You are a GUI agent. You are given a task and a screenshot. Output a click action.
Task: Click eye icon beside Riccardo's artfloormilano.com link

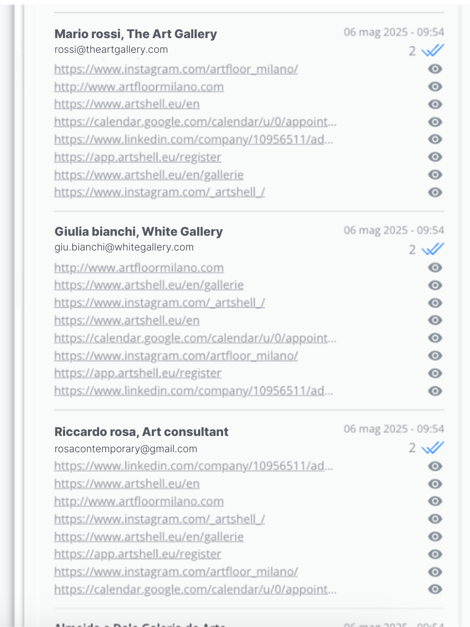pos(435,501)
